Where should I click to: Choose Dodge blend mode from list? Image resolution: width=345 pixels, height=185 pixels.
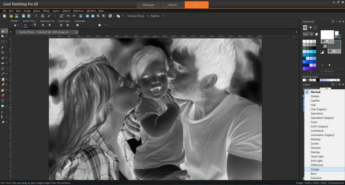pyautogui.click(x=315, y=169)
